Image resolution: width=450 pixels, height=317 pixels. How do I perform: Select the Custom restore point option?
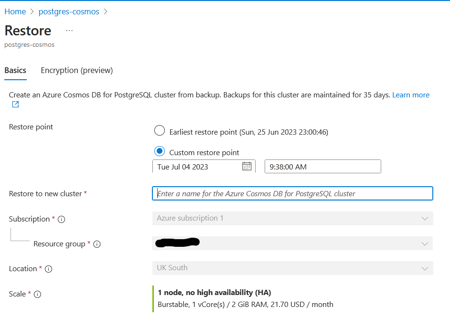[x=159, y=151]
